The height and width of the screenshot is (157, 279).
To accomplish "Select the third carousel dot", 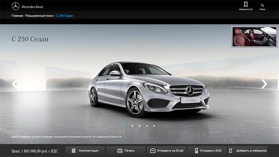I will pyautogui.click(x=139, y=126).
